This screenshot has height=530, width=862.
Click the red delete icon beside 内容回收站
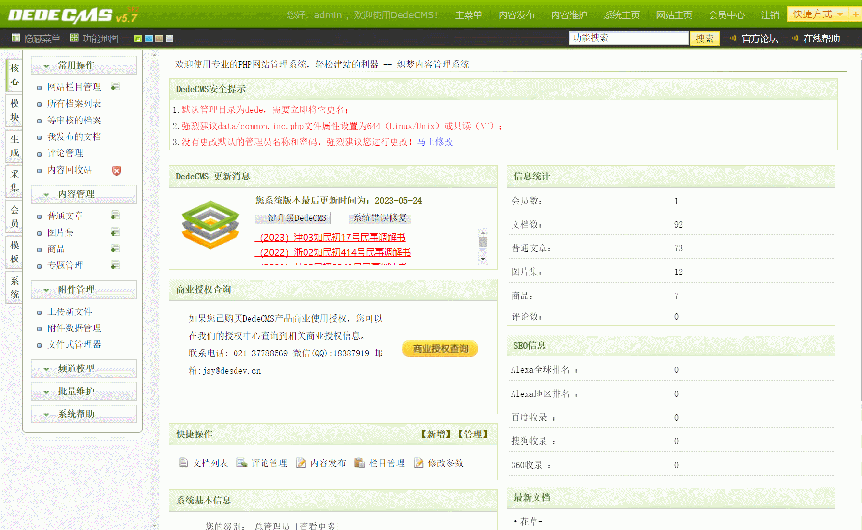(x=116, y=170)
